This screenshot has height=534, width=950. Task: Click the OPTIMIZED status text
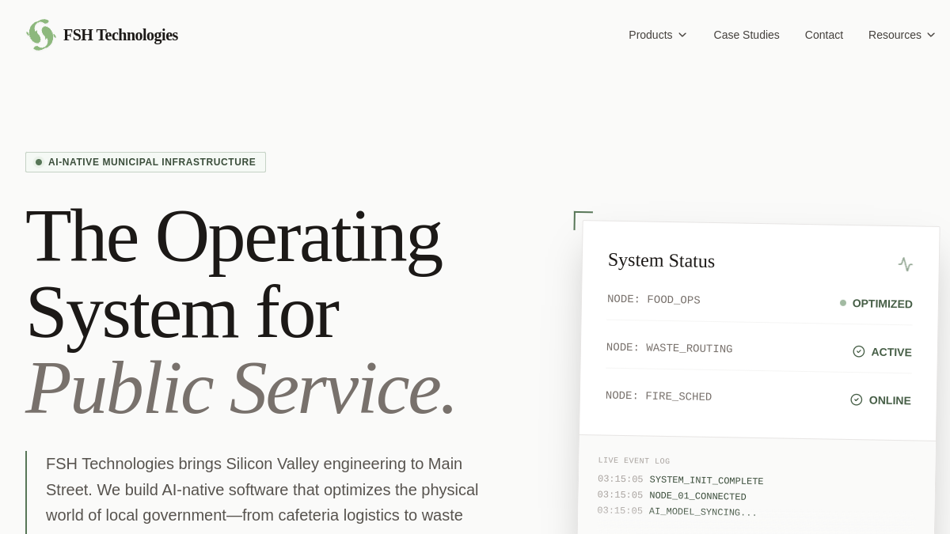coord(883,304)
